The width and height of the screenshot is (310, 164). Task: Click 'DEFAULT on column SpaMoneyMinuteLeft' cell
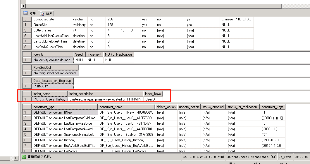(x=64, y=135)
